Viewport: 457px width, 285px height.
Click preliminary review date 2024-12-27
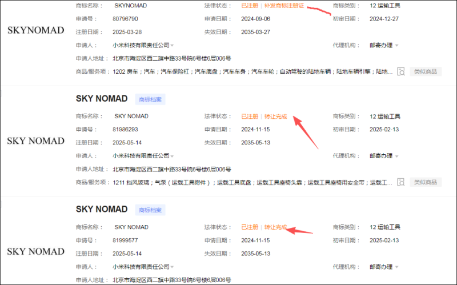pyautogui.click(x=384, y=19)
